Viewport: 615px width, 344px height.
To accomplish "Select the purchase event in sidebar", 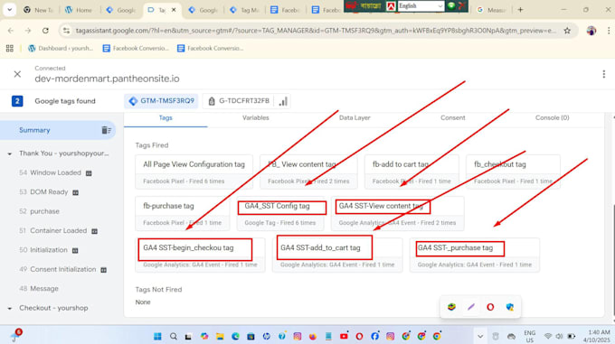I will (44, 211).
